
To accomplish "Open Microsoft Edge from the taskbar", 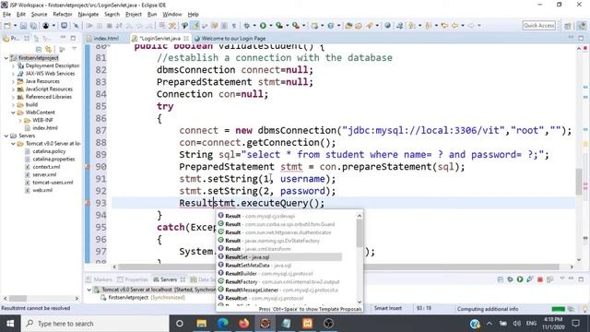I will pos(223,324).
